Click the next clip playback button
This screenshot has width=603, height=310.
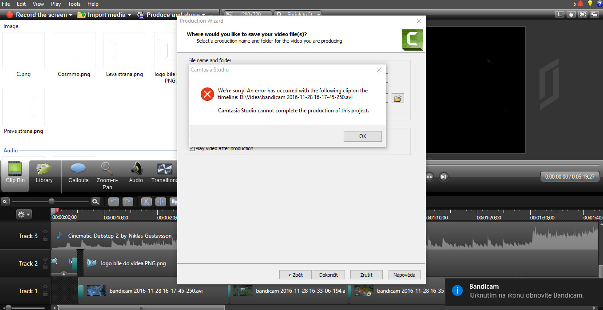click(x=444, y=177)
